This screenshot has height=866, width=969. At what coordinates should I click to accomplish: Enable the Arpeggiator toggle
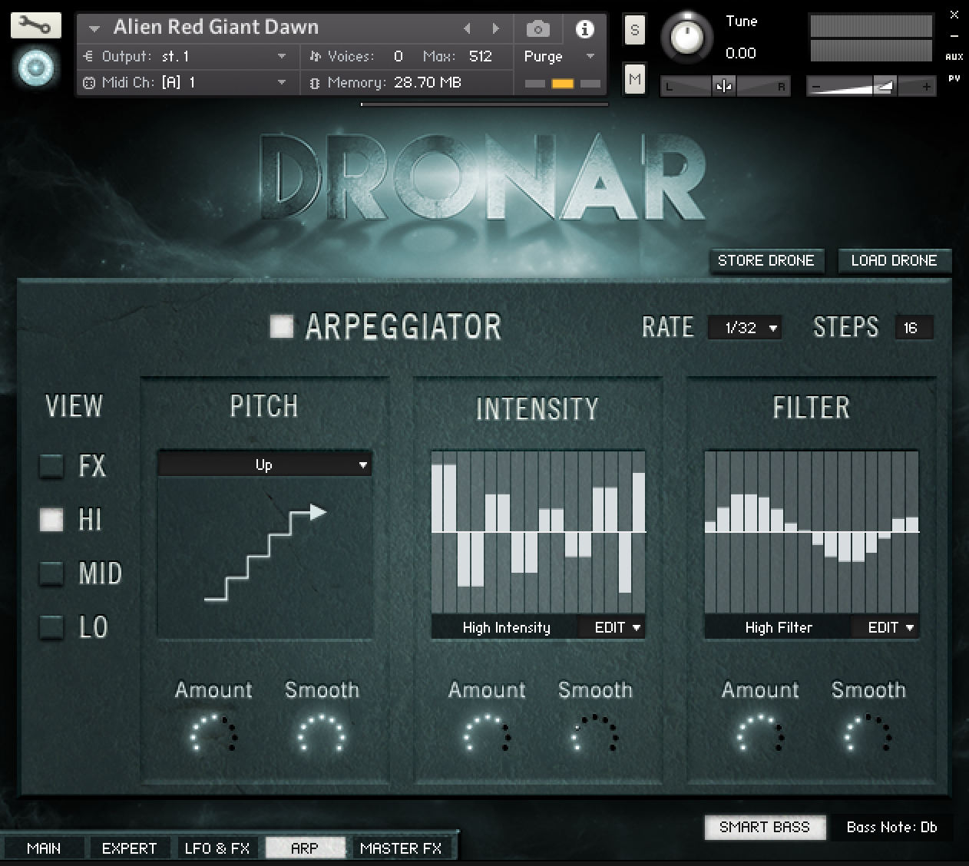click(x=282, y=326)
